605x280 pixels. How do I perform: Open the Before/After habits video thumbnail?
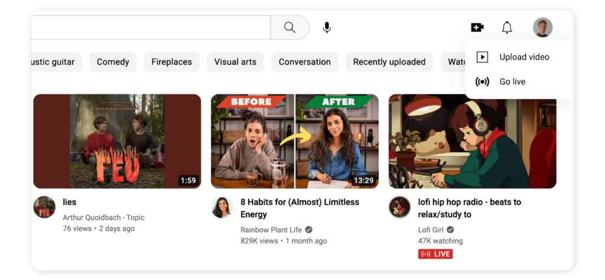[295, 141]
